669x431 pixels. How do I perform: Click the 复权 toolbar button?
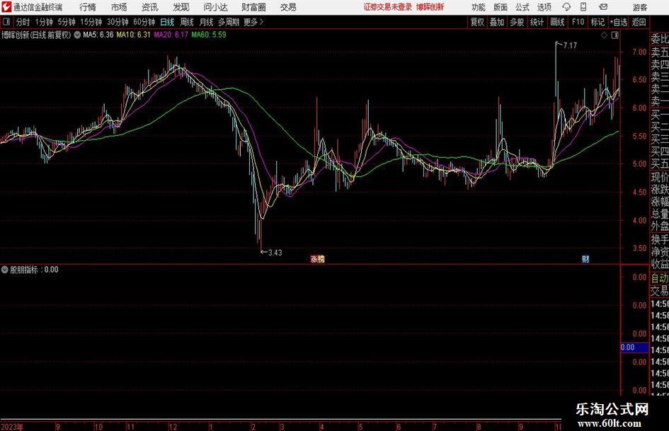coord(477,22)
